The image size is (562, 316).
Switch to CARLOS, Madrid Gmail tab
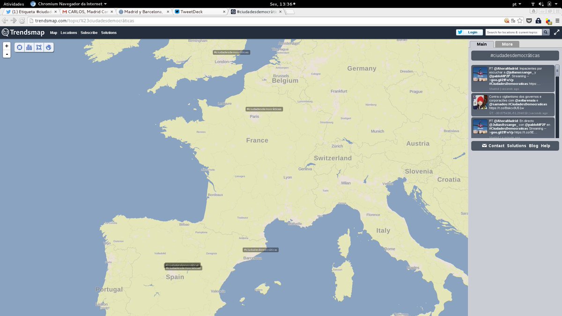tap(87, 12)
